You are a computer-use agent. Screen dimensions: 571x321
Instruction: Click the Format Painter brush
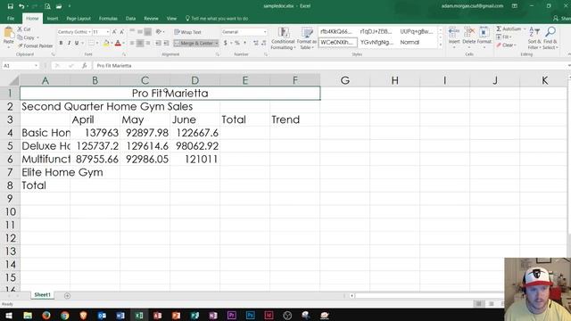(x=36, y=45)
